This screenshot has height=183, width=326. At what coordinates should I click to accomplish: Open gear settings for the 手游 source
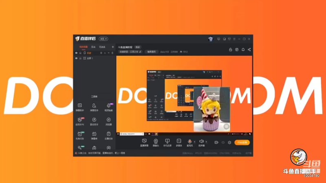click(x=101, y=53)
